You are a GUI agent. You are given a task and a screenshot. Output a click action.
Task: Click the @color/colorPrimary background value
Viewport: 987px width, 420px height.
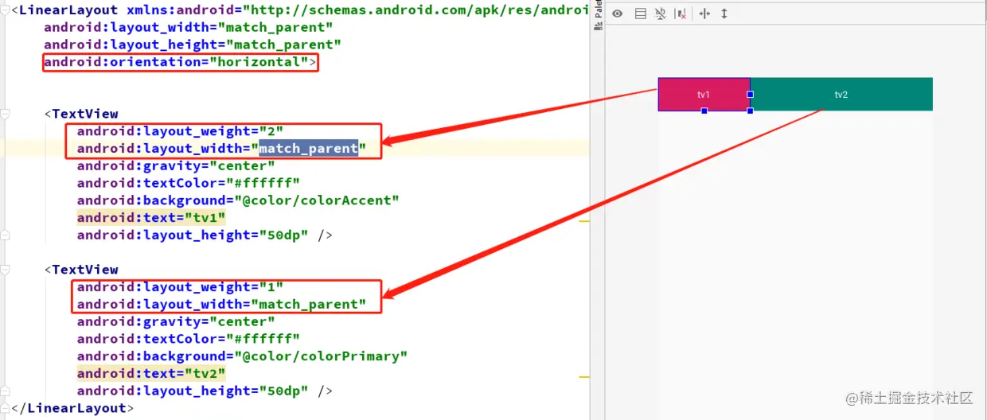tap(320, 356)
